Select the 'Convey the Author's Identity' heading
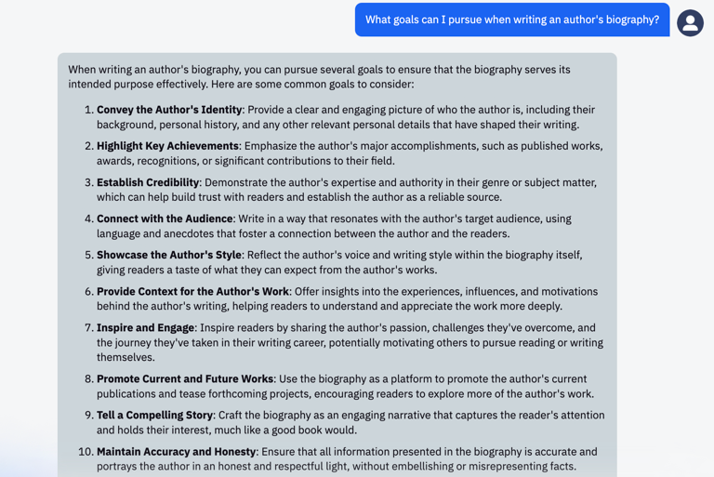Image resolution: width=714 pixels, height=477 pixels. 169,110
